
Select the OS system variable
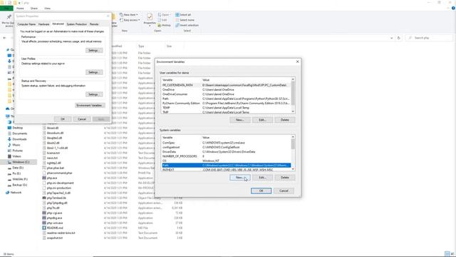tap(226, 161)
